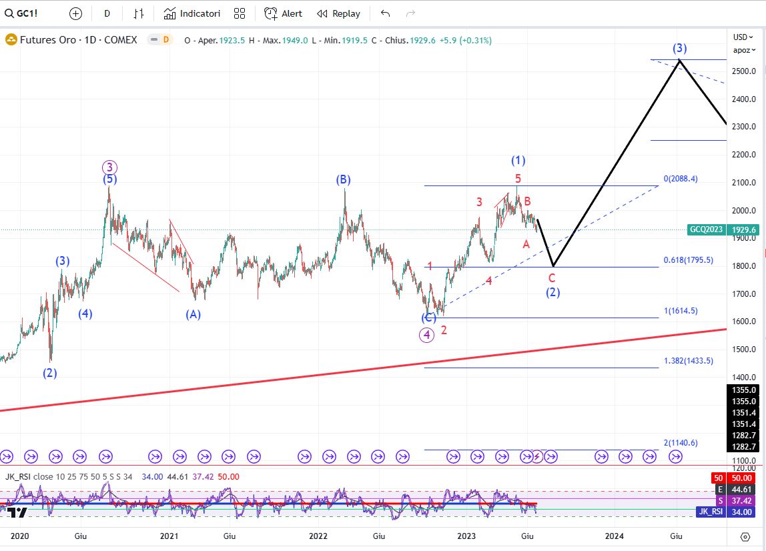Viewport: 766px width, 551px height.
Task: Start bar Replay mode
Action: click(x=338, y=13)
